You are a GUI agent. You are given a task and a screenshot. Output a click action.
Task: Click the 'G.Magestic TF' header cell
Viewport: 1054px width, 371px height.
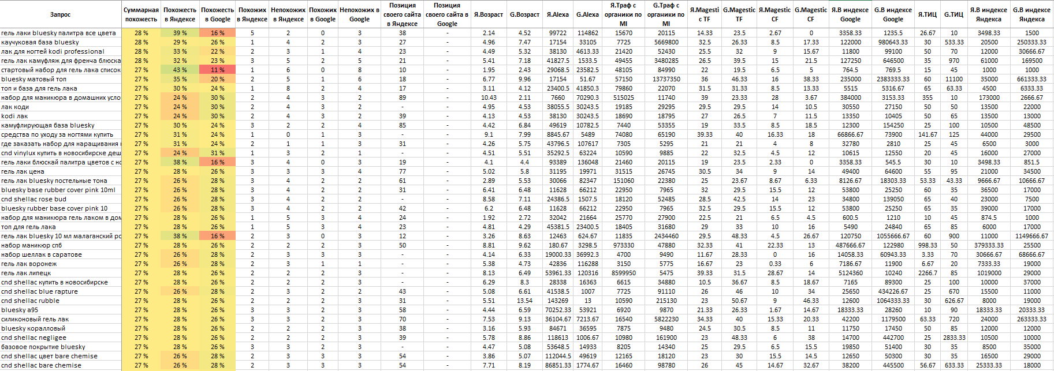click(x=739, y=14)
